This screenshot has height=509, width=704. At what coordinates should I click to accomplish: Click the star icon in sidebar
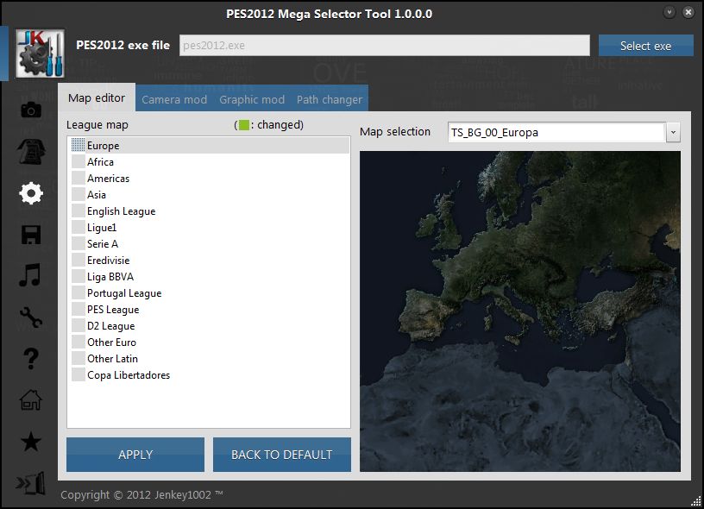coord(31,443)
